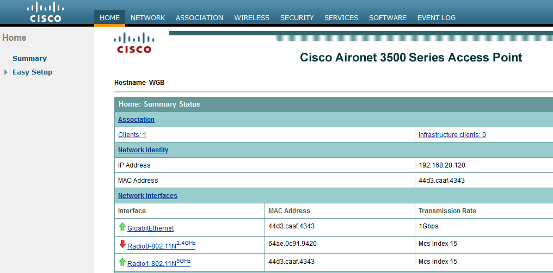The height and width of the screenshot is (273, 553).
Task: Open the Network menu tab
Action: [148, 18]
